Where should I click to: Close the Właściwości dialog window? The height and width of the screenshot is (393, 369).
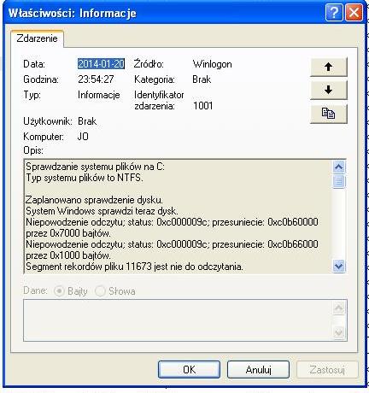click(x=354, y=13)
